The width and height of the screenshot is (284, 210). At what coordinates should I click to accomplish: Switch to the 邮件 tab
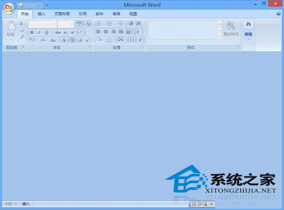coord(99,14)
